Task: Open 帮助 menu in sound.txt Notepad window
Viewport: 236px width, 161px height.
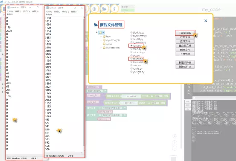Action: (x=10, y=14)
